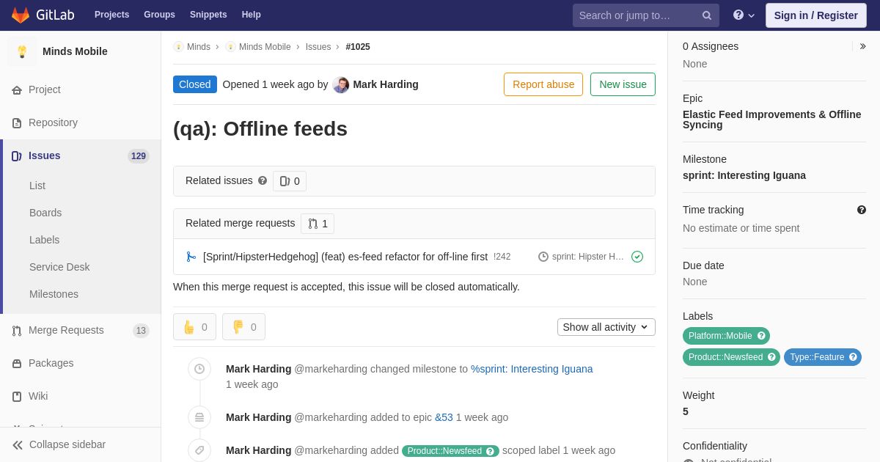Click the New issue button
The width and height of the screenshot is (880, 462).
point(623,84)
